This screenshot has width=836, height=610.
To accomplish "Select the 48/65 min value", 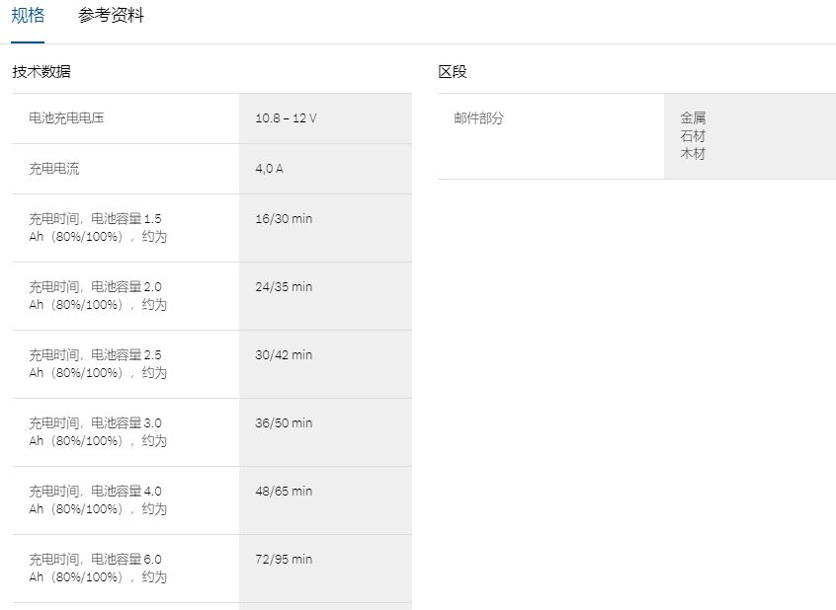I will coord(284,491).
